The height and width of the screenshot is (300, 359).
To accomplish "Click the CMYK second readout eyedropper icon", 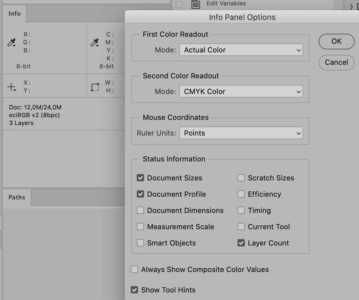I will click(x=95, y=43).
